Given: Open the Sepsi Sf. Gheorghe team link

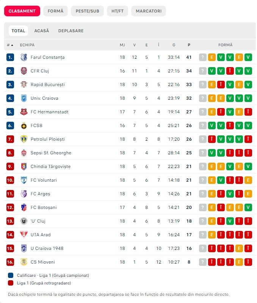Looking at the screenshot, I should coord(51,153).
